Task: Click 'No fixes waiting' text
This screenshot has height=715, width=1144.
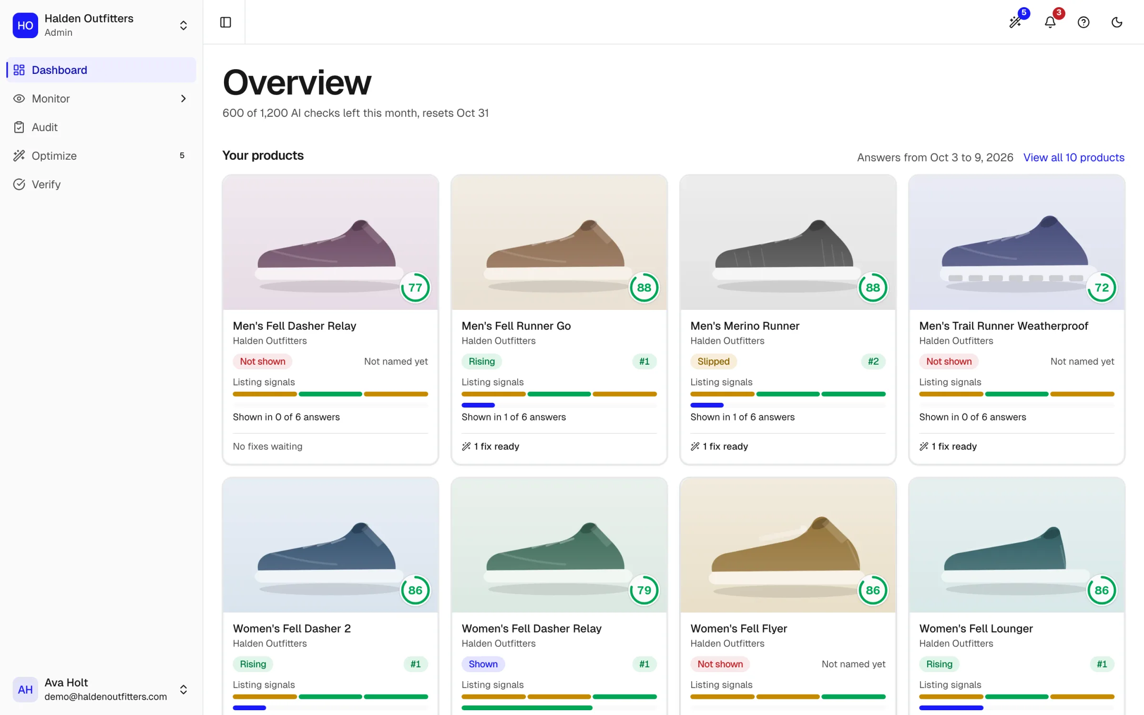Action: tap(267, 446)
